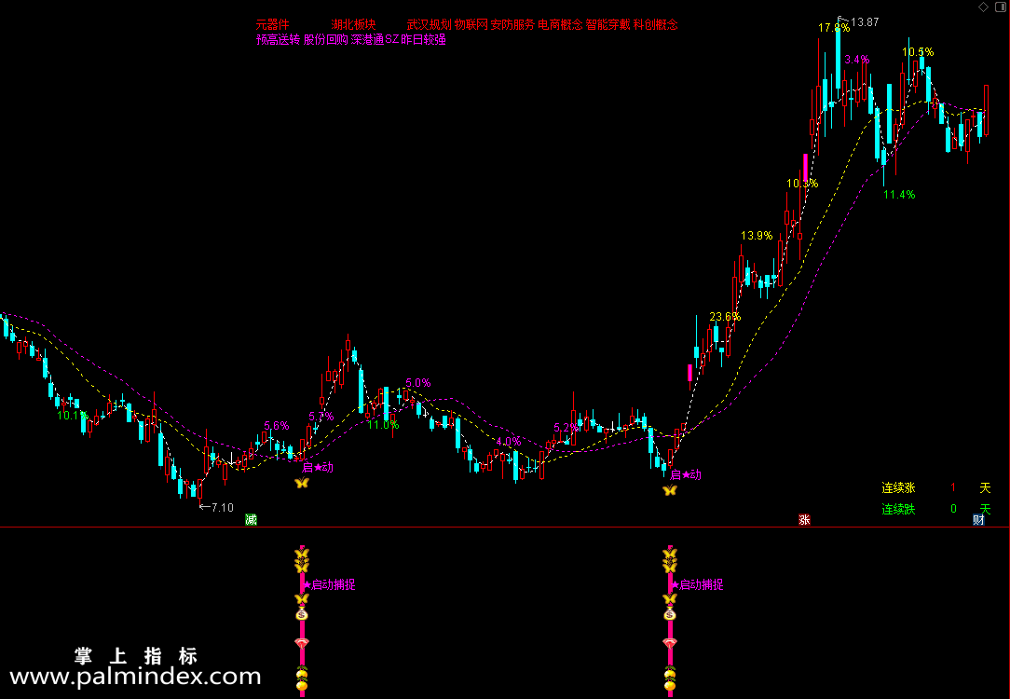Click the 10.3% gain label
The image size is (1010, 699).
(x=802, y=184)
